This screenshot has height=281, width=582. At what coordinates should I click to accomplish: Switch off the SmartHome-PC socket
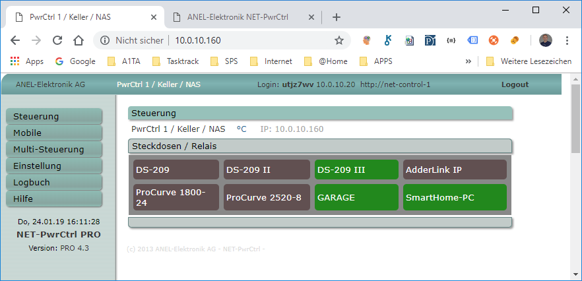[x=455, y=197]
